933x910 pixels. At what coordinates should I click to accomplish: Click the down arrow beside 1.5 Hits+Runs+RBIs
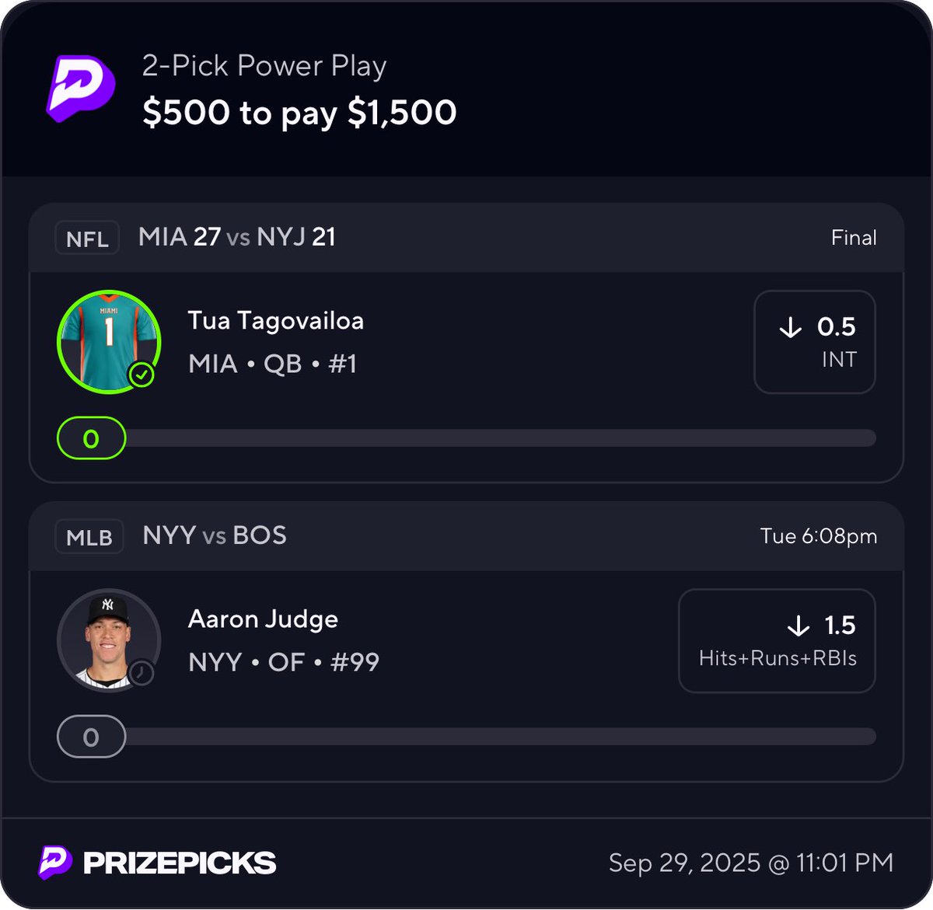coord(798,626)
